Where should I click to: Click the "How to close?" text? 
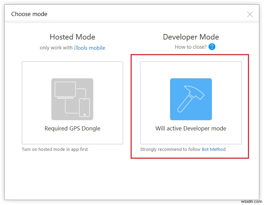(x=190, y=47)
